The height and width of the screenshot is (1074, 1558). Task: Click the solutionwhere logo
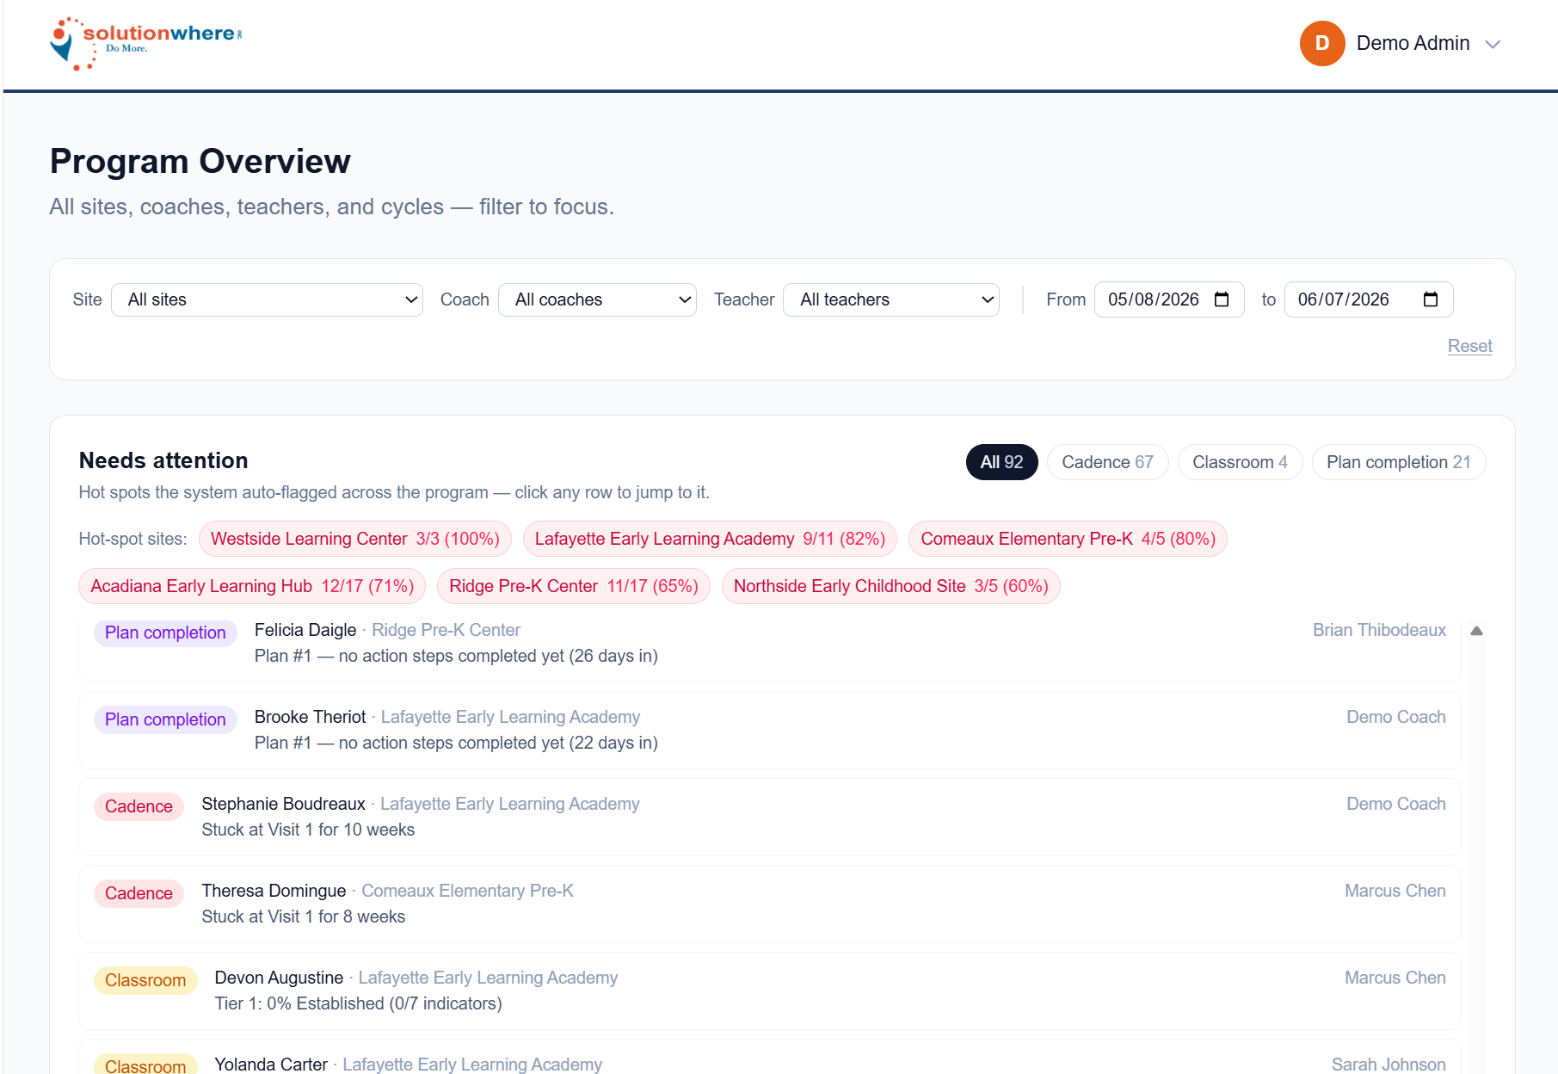pyautogui.click(x=146, y=43)
